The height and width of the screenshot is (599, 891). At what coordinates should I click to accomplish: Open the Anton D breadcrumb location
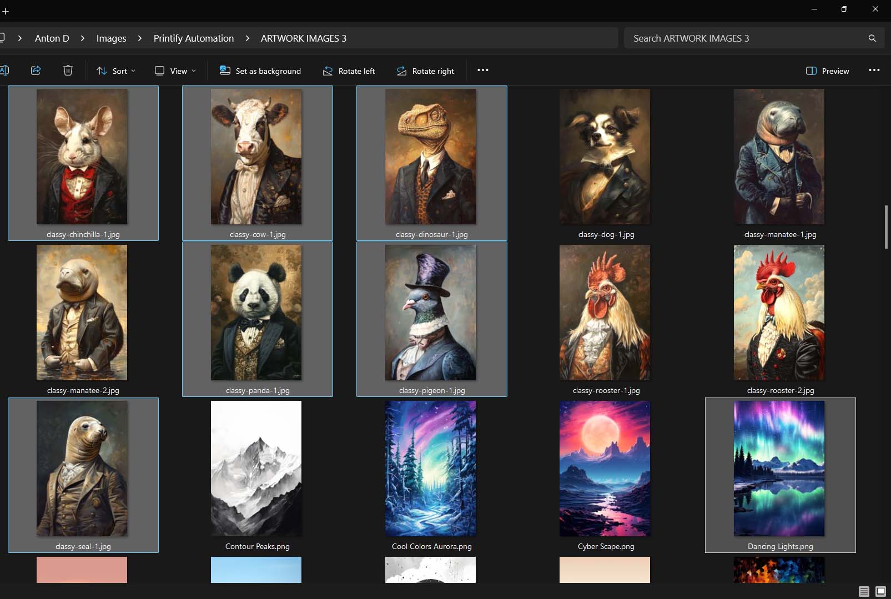tap(52, 38)
